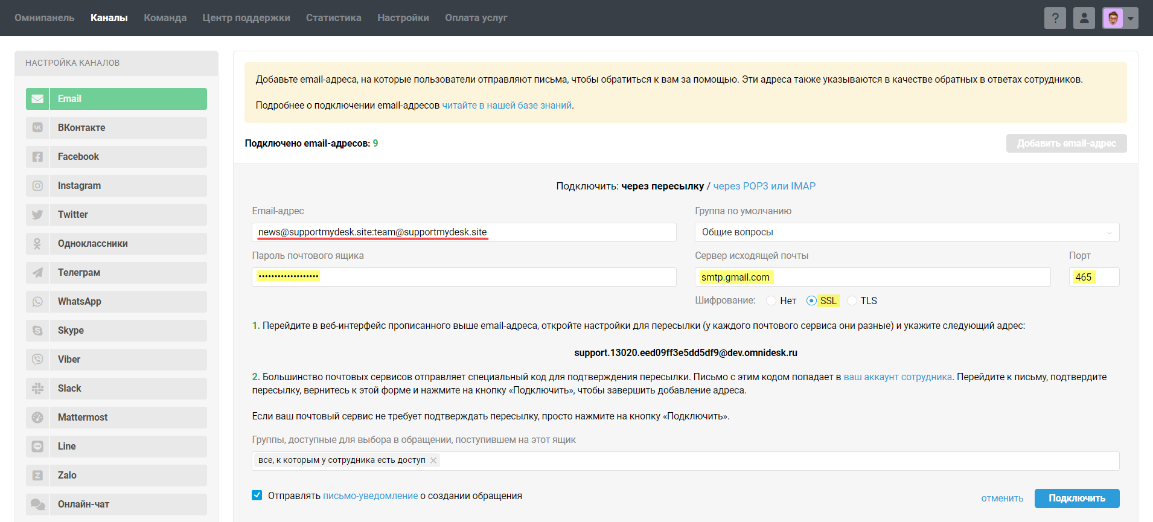The width and height of the screenshot is (1153, 522).
Task: Switch to 'через POP3 или IMAP' link
Action: [x=764, y=186]
